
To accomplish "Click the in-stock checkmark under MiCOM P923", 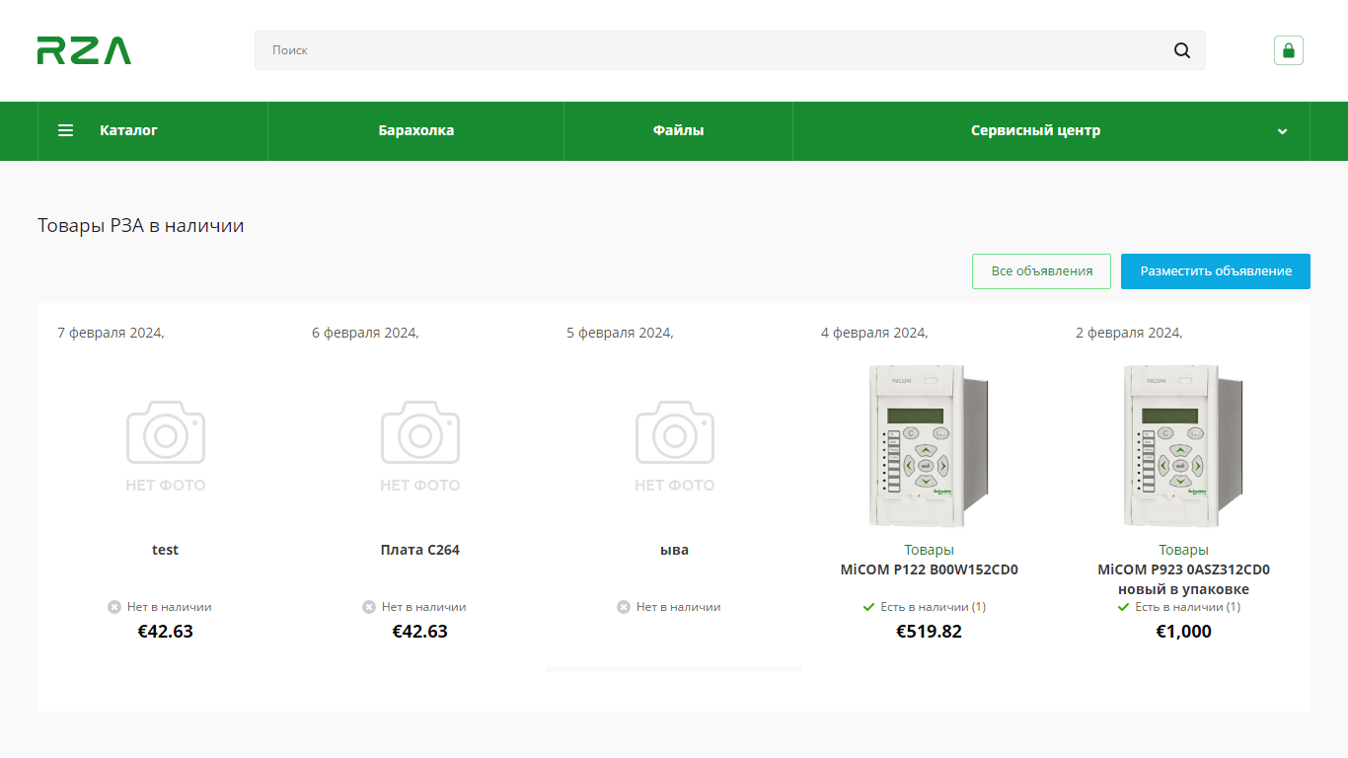I will 1123,607.
